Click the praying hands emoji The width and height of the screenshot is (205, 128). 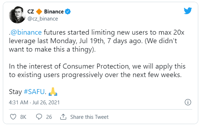pos(53,92)
